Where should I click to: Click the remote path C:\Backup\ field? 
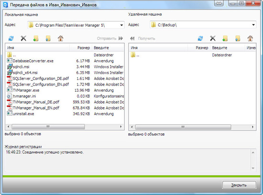click(203, 25)
